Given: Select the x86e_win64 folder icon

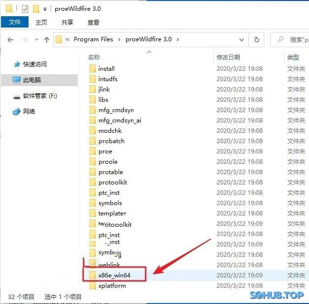Looking at the screenshot, I should coord(93,275).
